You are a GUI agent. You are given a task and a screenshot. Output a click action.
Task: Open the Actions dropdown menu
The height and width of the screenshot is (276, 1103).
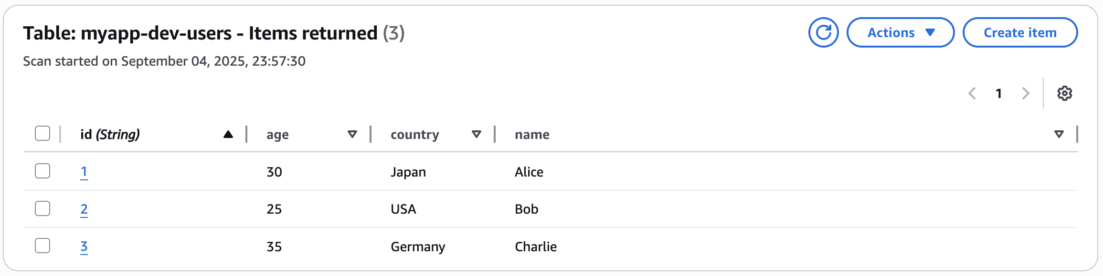(900, 32)
